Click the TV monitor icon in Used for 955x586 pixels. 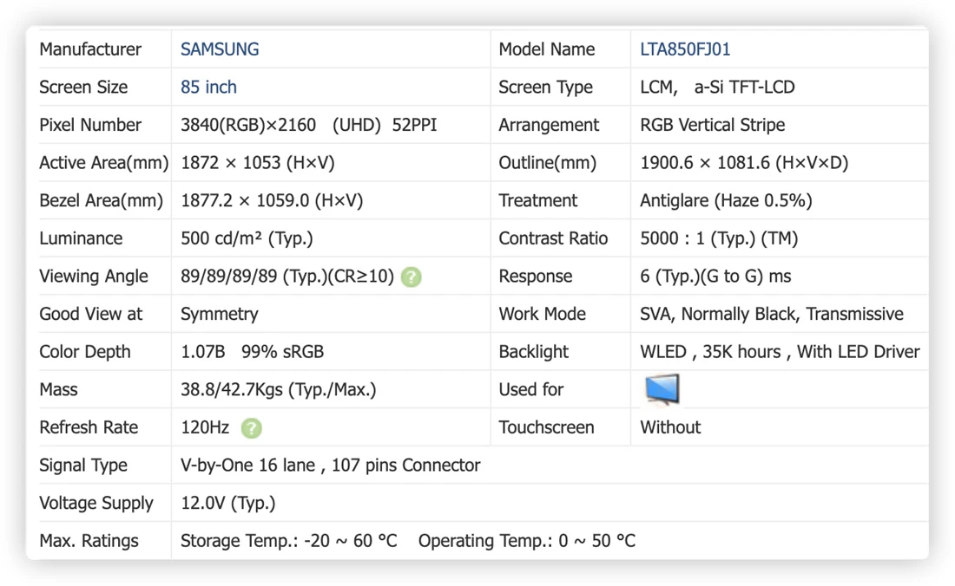coord(662,389)
